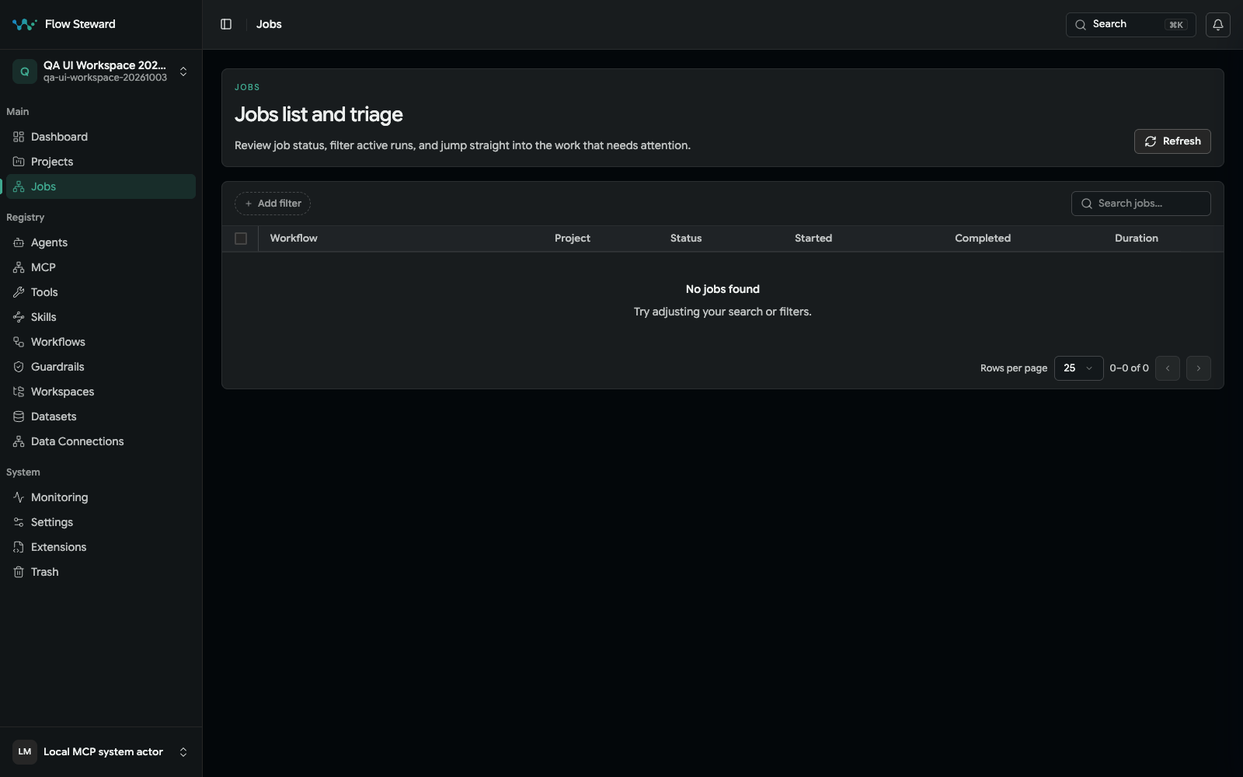Image resolution: width=1243 pixels, height=777 pixels.
Task: Navigate to Monitoring
Action: pos(101,497)
